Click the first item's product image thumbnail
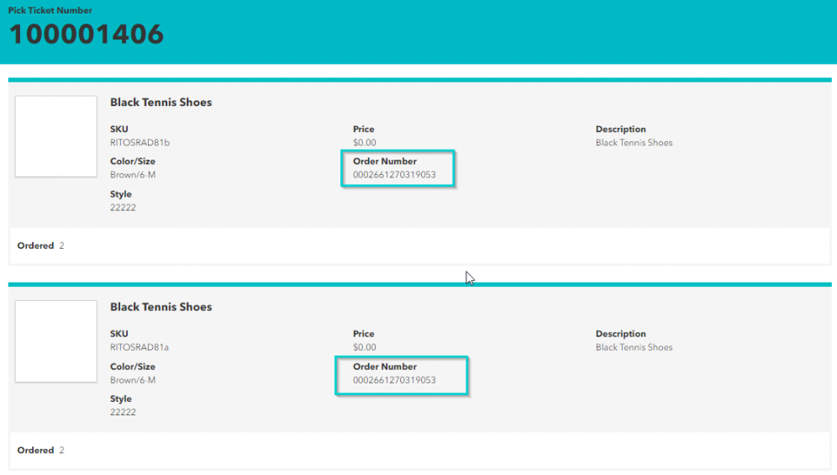This screenshot has height=475, width=837. (x=56, y=136)
